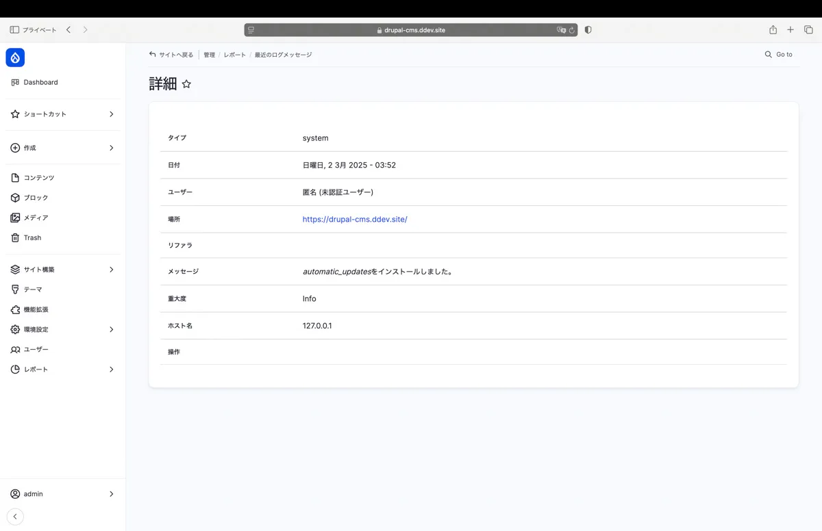Click the user value 匿名 (未認証ユーザー)
Viewport: 822px width, 531px height.
coord(338,192)
